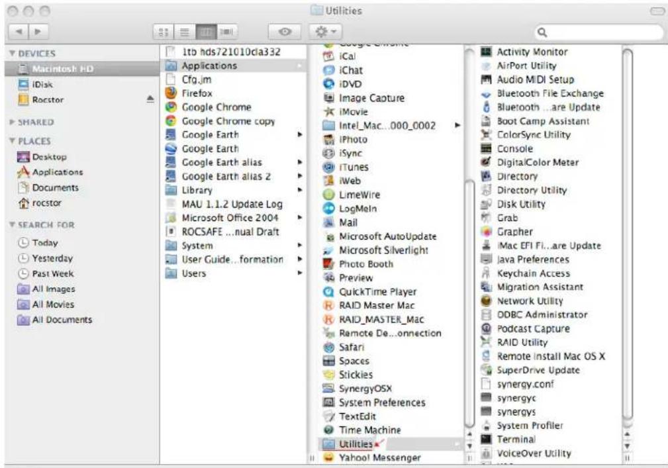Click the Finder search field
This screenshot has height=468, width=668.
pos(598,32)
